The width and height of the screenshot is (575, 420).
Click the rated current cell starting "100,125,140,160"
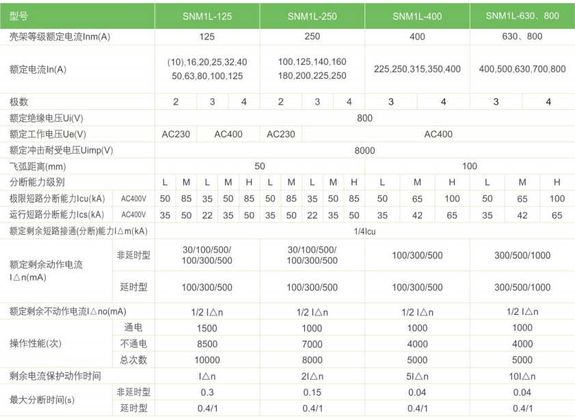[312, 68]
